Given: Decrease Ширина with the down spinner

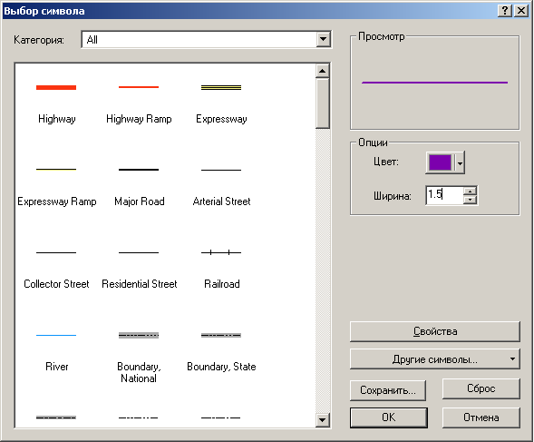Looking at the screenshot, I should click(x=470, y=200).
